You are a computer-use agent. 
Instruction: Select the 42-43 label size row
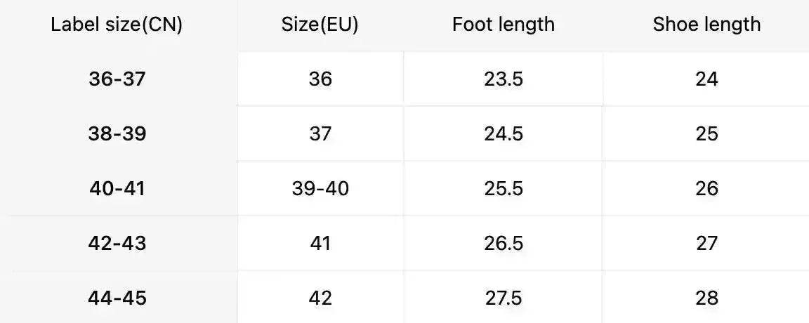(117, 243)
